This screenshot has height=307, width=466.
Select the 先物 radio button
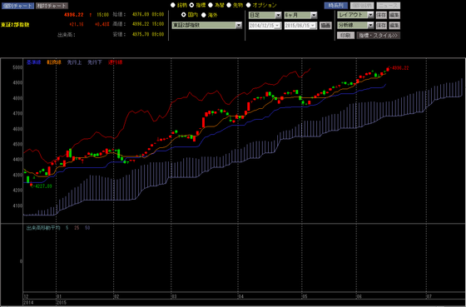(x=229, y=5)
